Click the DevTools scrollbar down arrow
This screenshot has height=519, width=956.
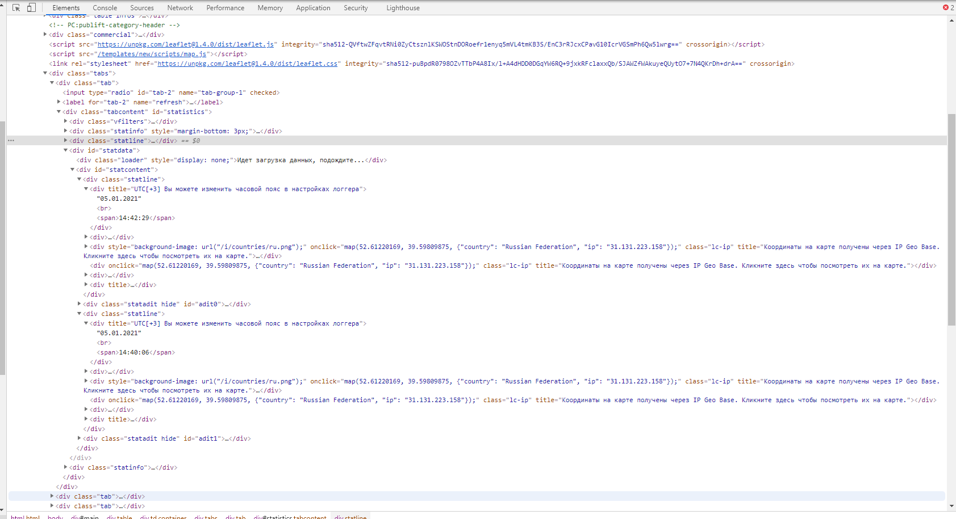[x=951, y=506]
